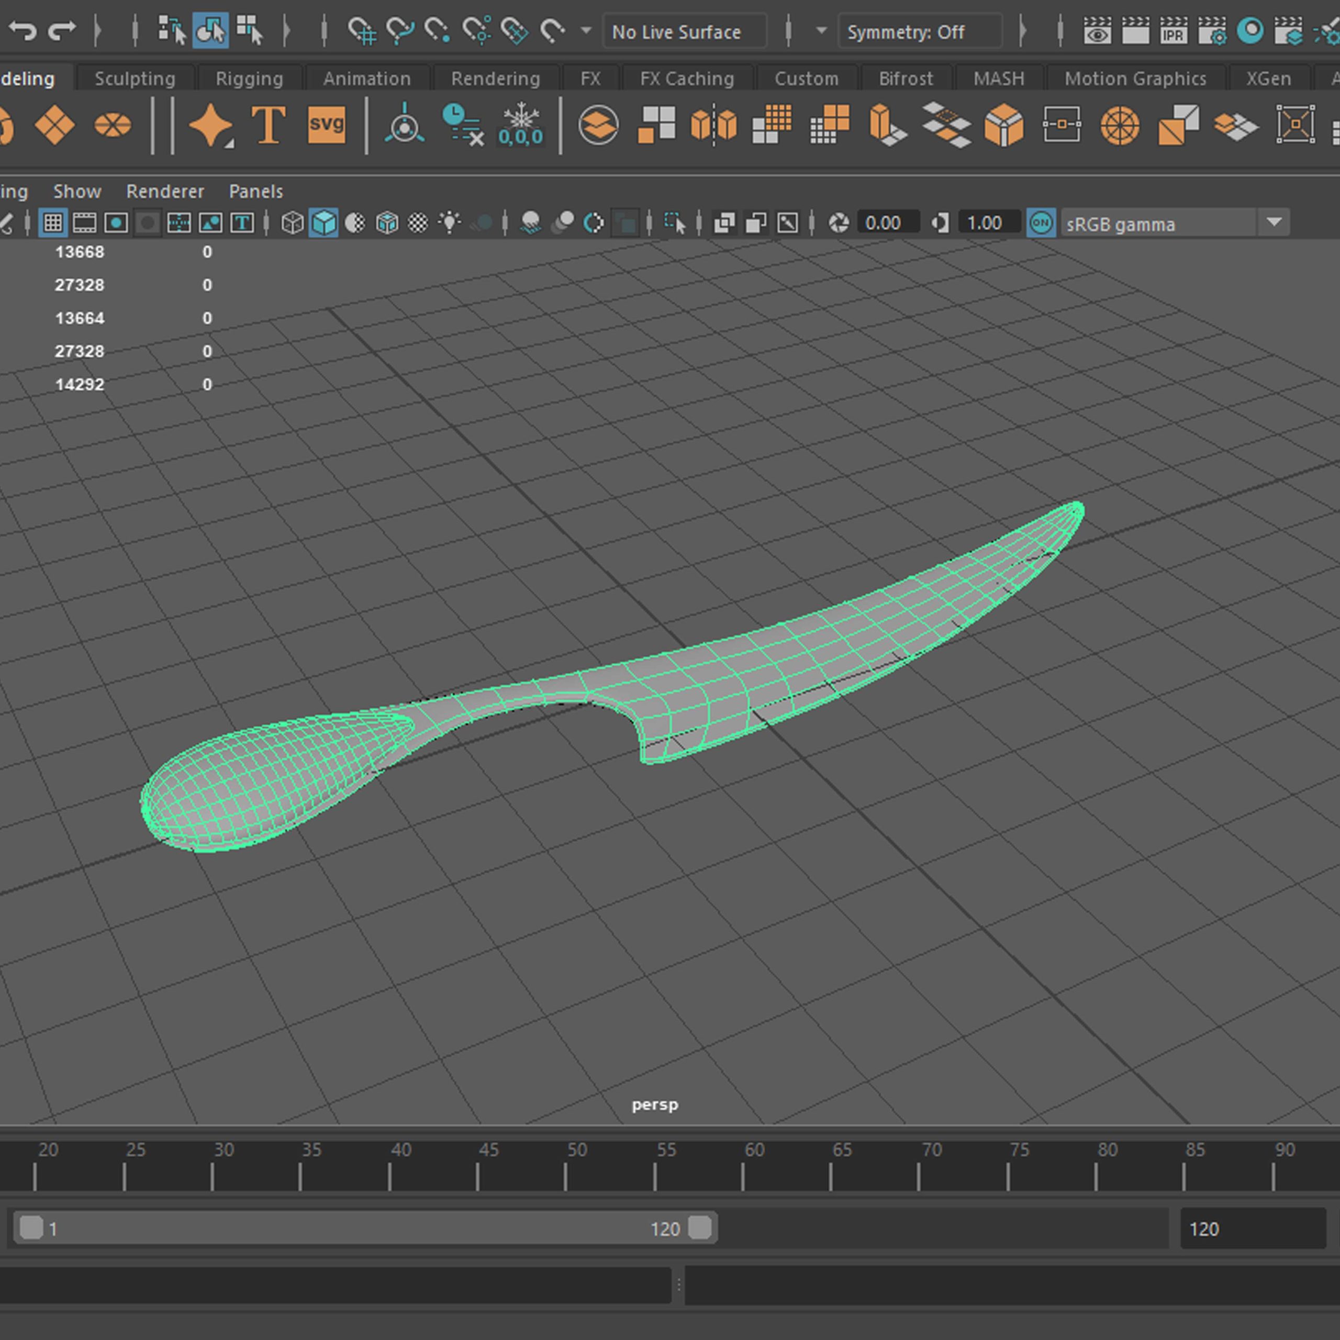Toggle Snap to view planes magnet

click(x=514, y=30)
